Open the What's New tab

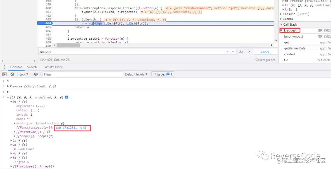53,67
